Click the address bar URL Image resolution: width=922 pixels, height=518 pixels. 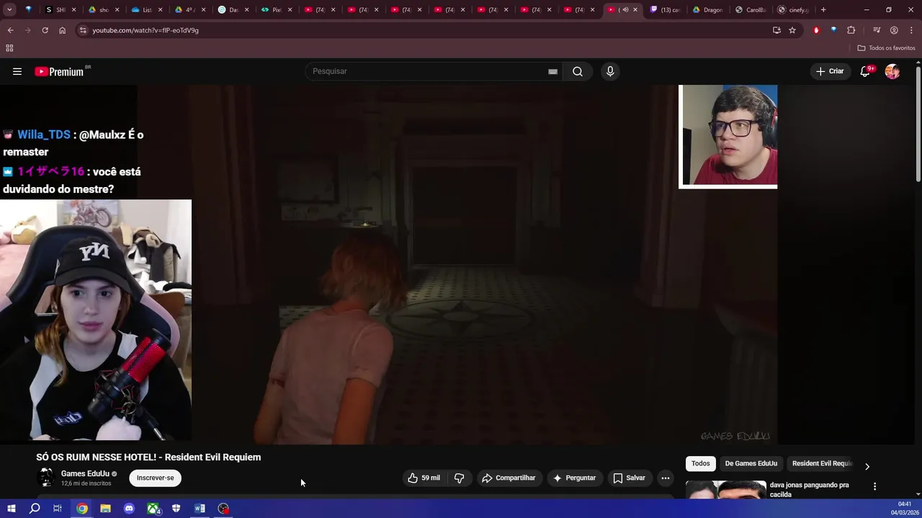click(x=146, y=30)
